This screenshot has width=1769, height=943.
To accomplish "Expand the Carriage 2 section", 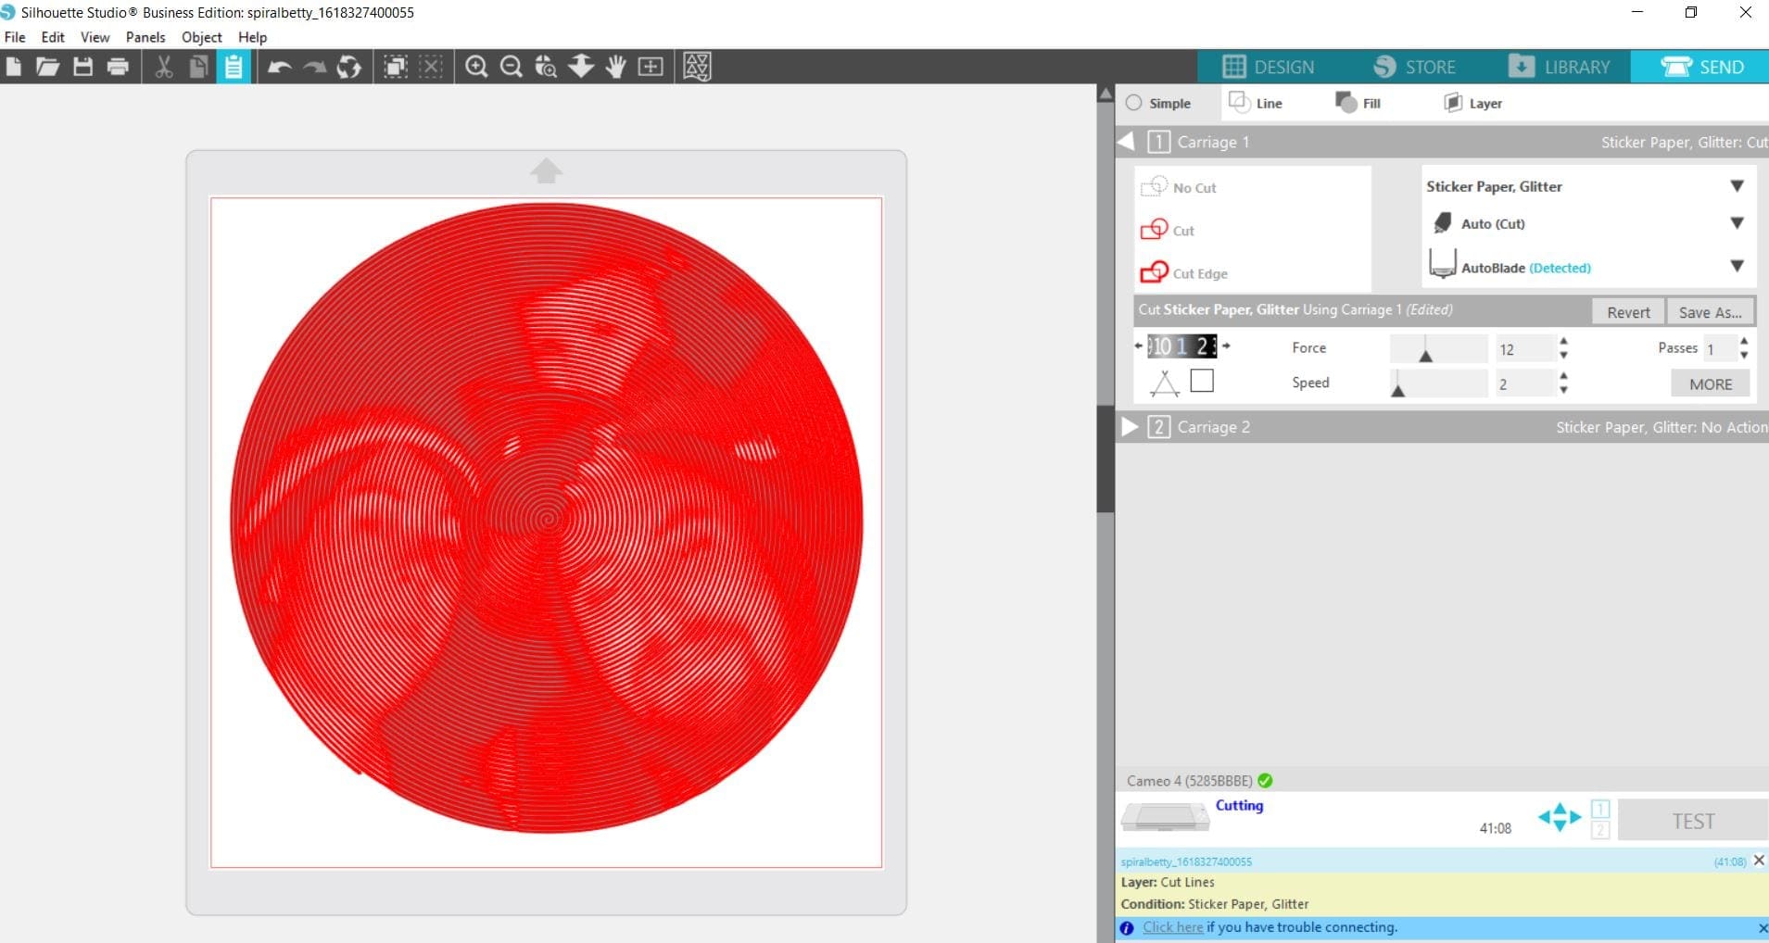I will click(x=1130, y=427).
